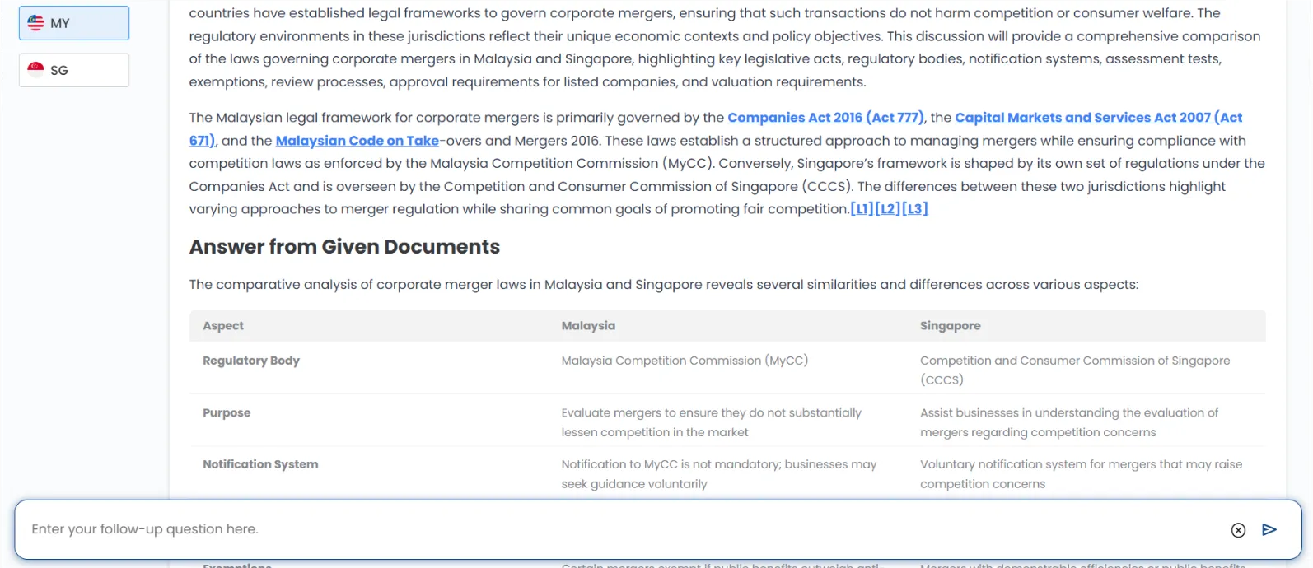The height and width of the screenshot is (568, 1313).
Task: Click the 'Answer from Given Documents' heading
Action: (x=344, y=247)
